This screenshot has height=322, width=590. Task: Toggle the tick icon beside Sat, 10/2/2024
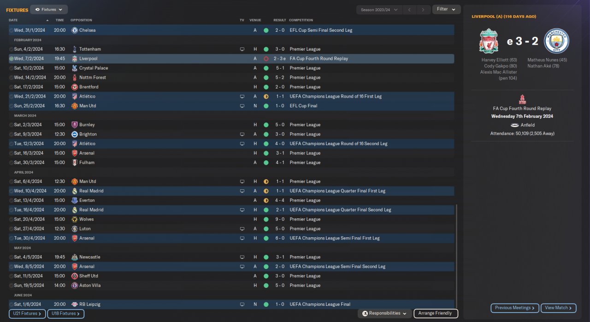(x=12, y=68)
